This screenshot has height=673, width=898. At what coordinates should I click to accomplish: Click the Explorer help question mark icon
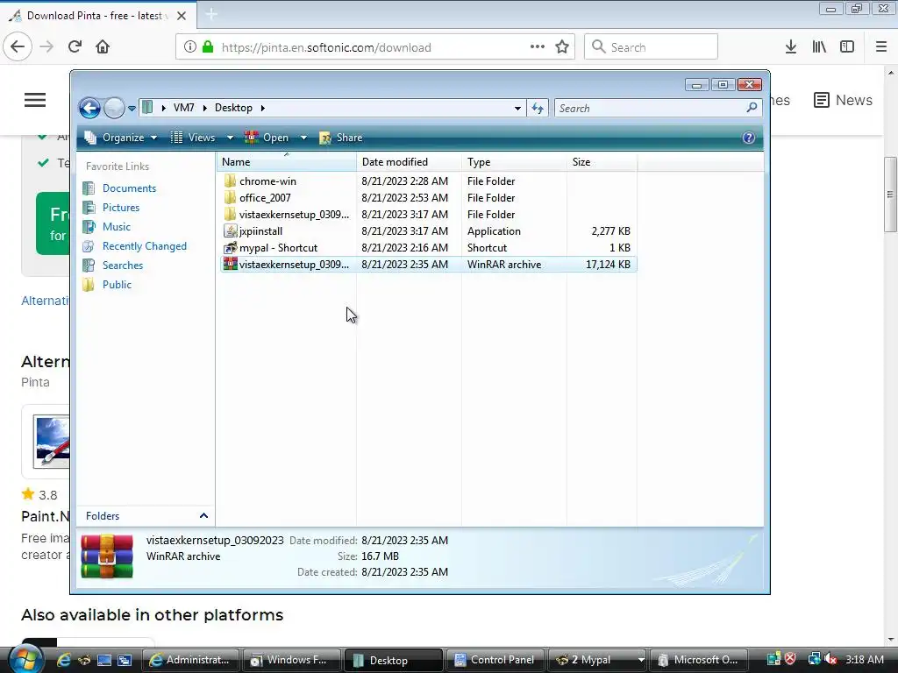[x=748, y=138]
